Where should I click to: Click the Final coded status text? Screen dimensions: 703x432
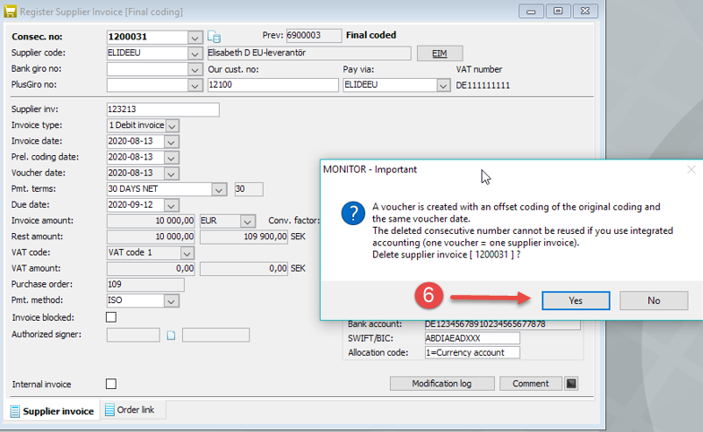pos(371,35)
